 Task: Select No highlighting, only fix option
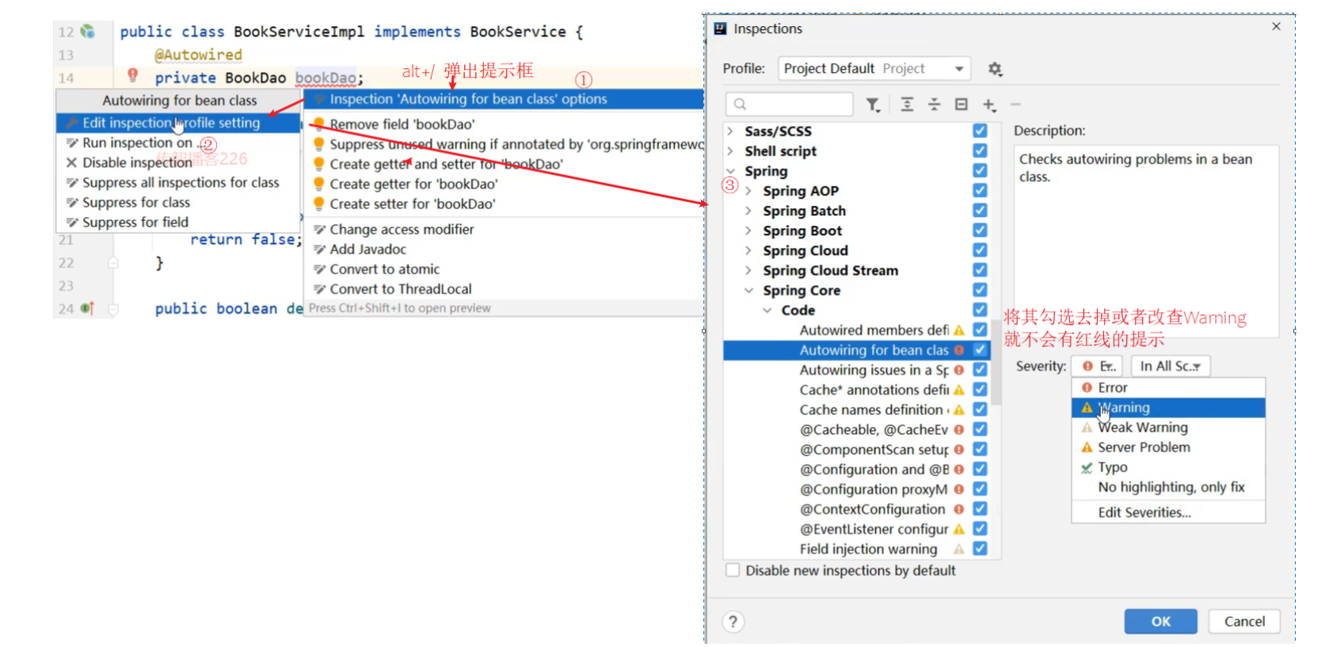point(1168,487)
